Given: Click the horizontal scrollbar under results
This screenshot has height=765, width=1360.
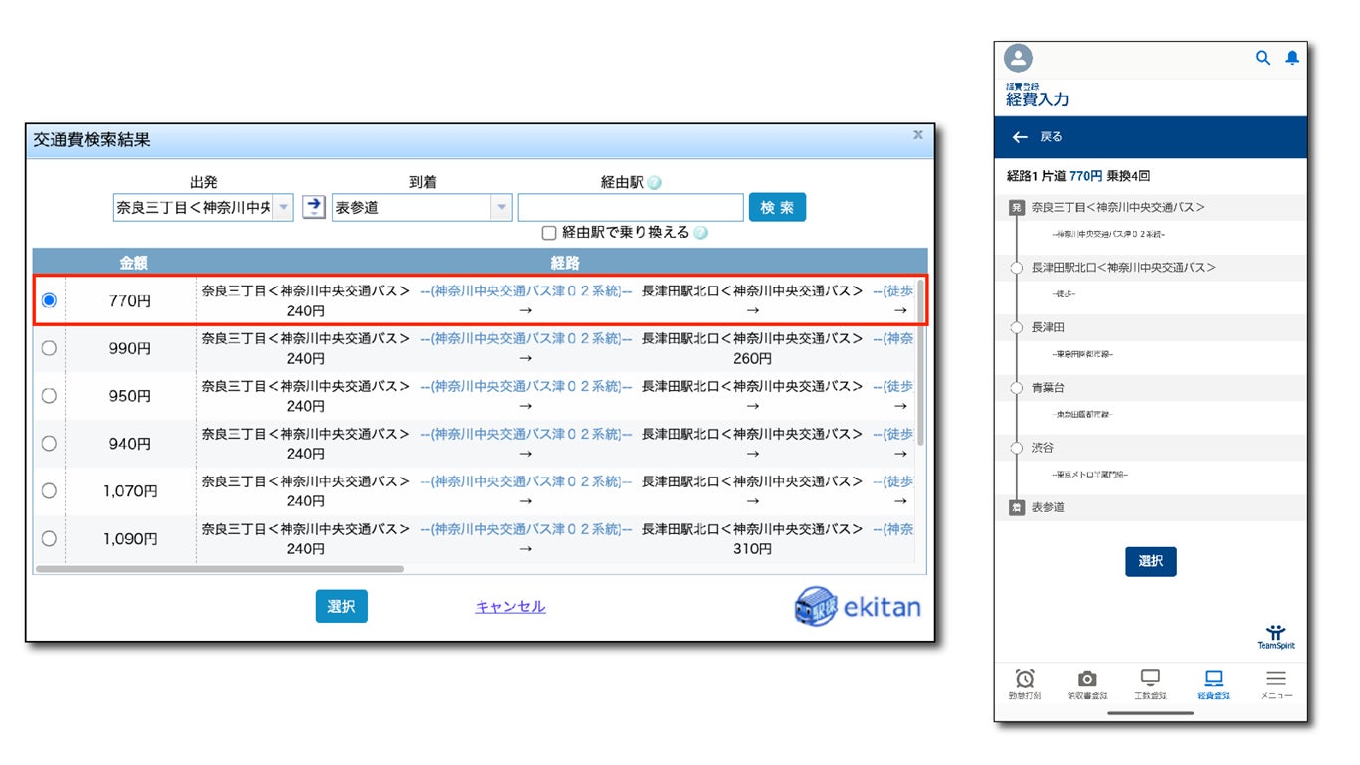Looking at the screenshot, I should [220, 569].
